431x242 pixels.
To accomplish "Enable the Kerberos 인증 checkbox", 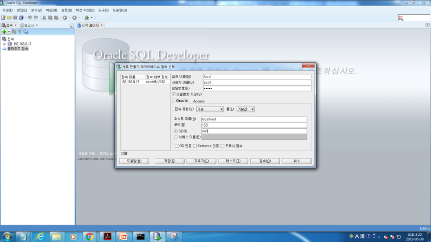I will (195, 146).
